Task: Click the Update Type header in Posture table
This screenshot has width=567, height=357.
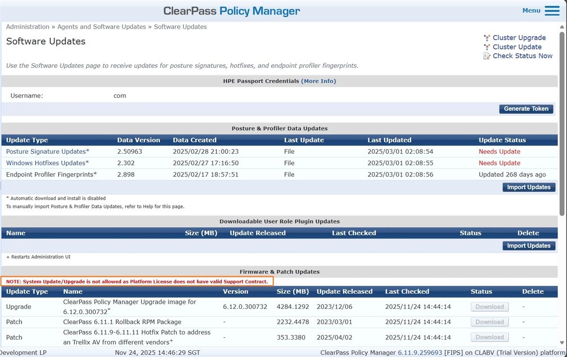Action: (x=27, y=140)
